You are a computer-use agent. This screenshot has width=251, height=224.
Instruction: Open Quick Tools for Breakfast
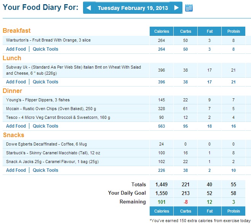pos(45,49)
